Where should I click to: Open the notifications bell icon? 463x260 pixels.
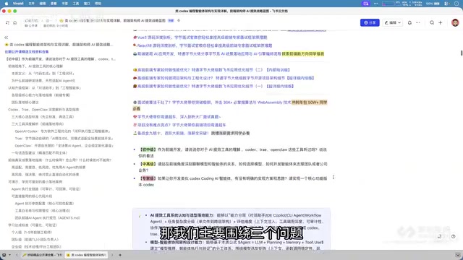point(409,22)
